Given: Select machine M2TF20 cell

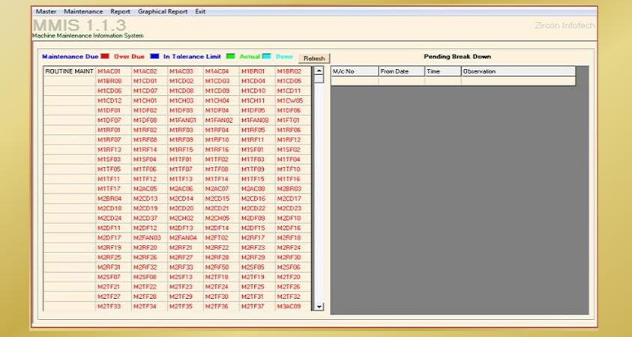Looking at the screenshot, I should click(x=293, y=276).
